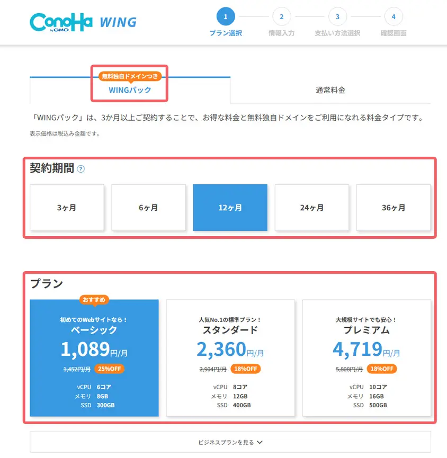Image resolution: width=447 pixels, height=458 pixels.
Task: Click the おすすめ badge on ベーシック plan
Action: 93,300
